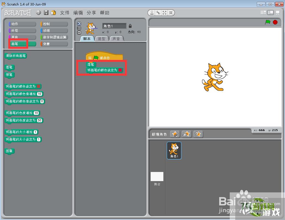
Task: Open the 文件 menu
Action: 65,13
